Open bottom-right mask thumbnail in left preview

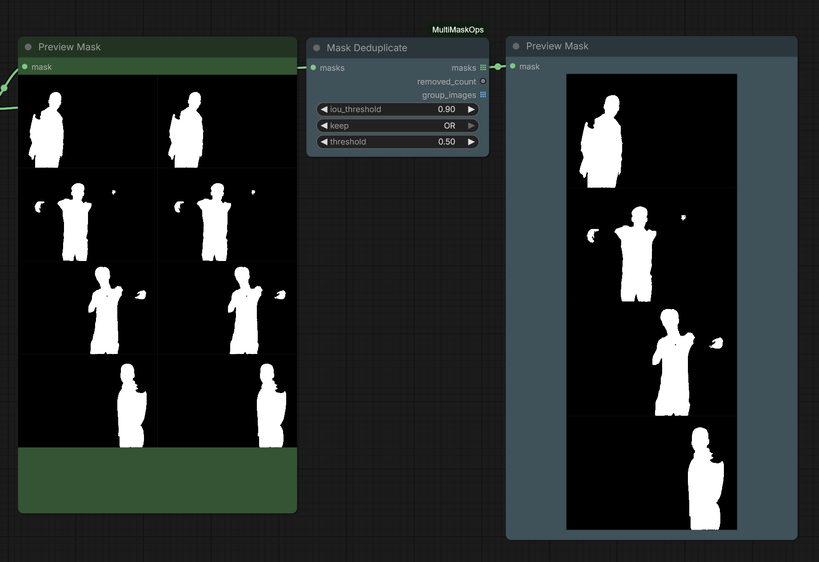point(227,401)
